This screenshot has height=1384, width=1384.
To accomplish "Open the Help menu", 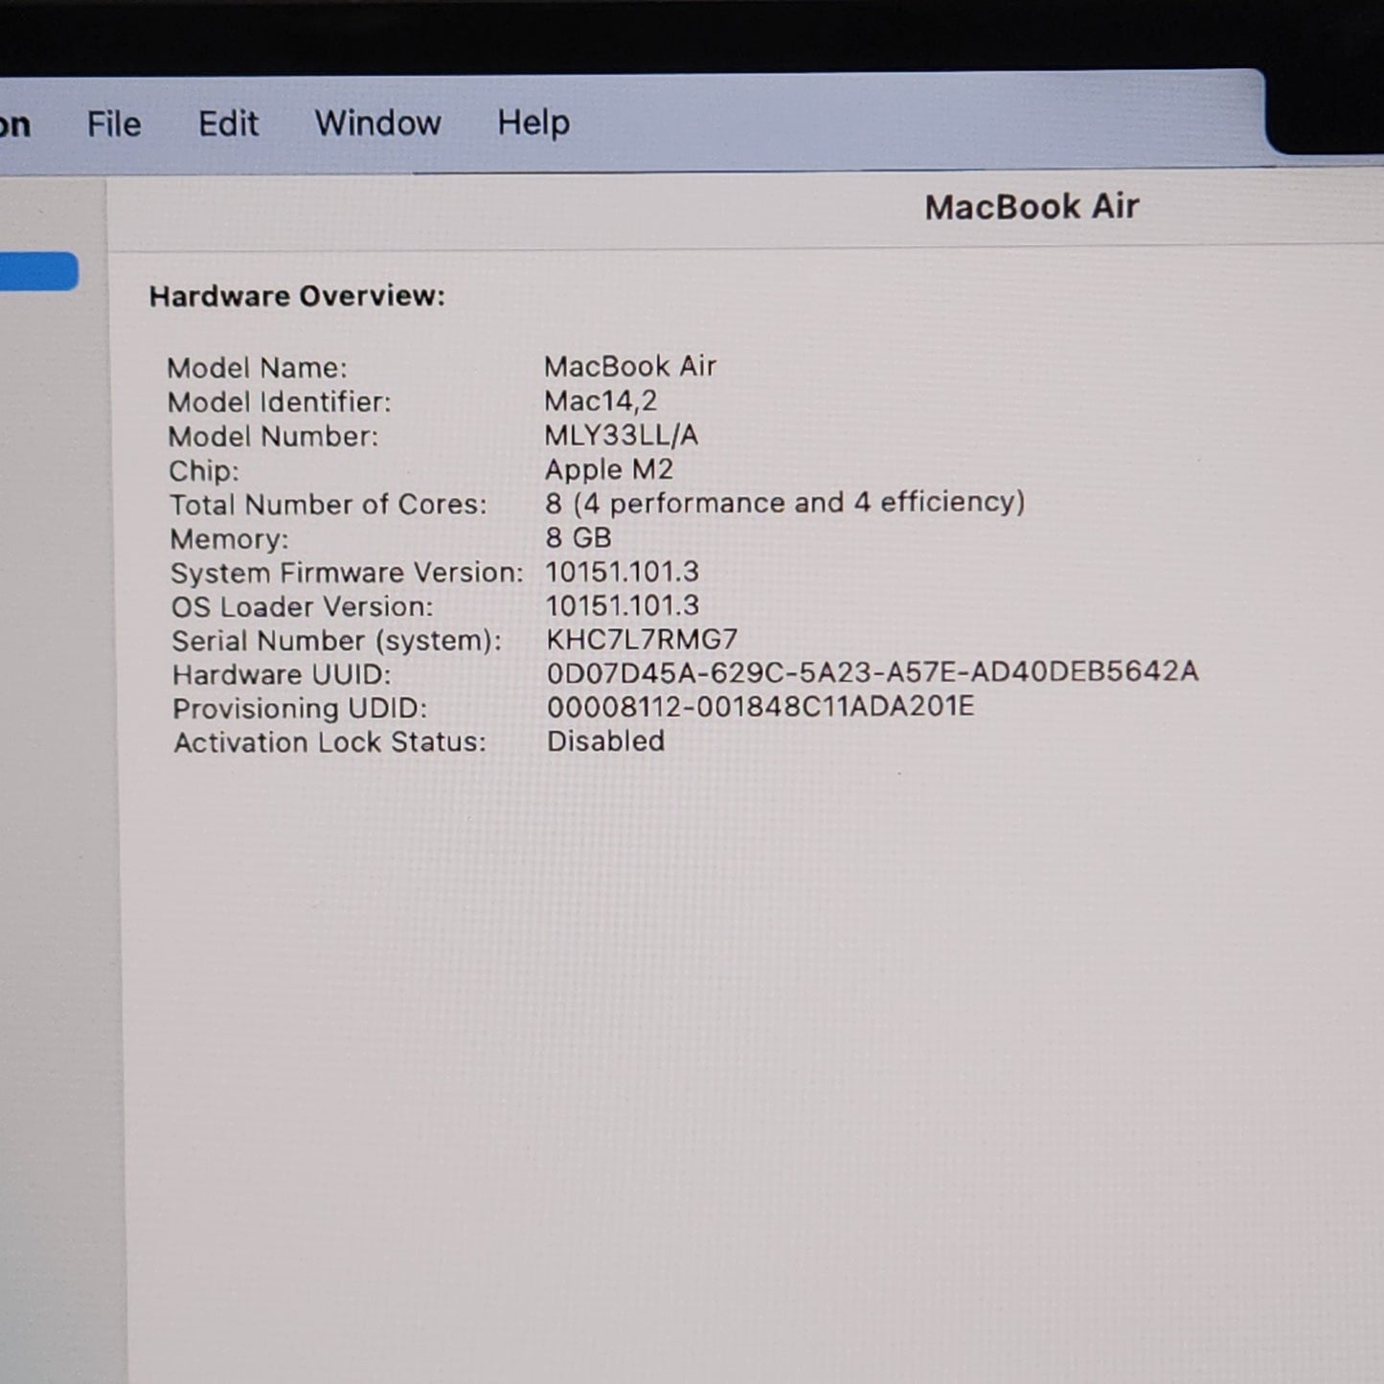I will 533,123.
